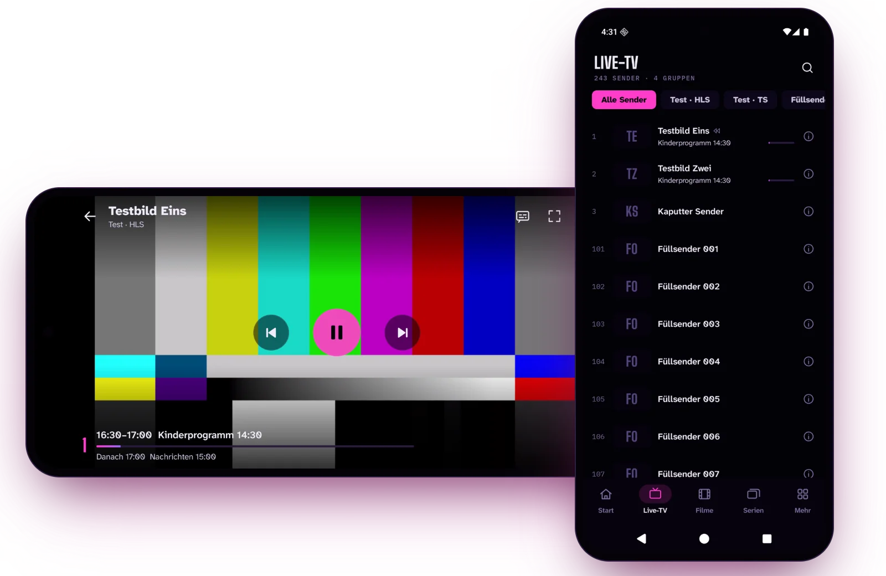Open the Filme tab in bottom navigation
This screenshot has height=576, width=886.
[704, 501]
